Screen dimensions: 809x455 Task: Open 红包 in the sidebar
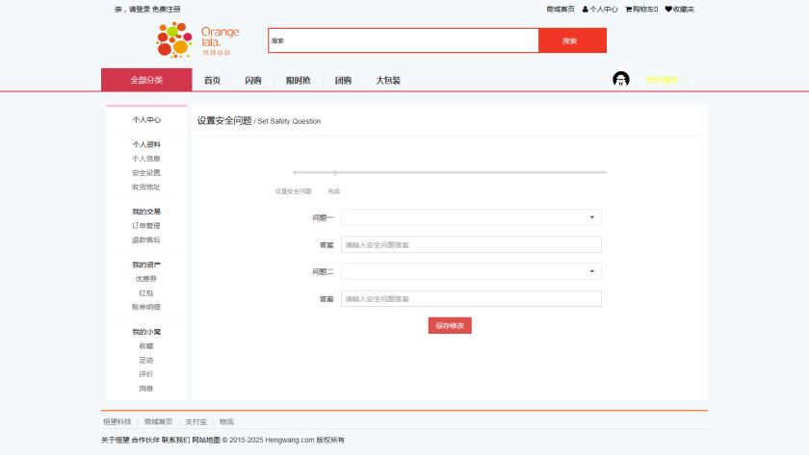[146, 293]
